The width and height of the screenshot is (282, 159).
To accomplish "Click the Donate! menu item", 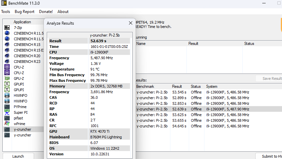I will pyautogui.click(x=46, y=12).
